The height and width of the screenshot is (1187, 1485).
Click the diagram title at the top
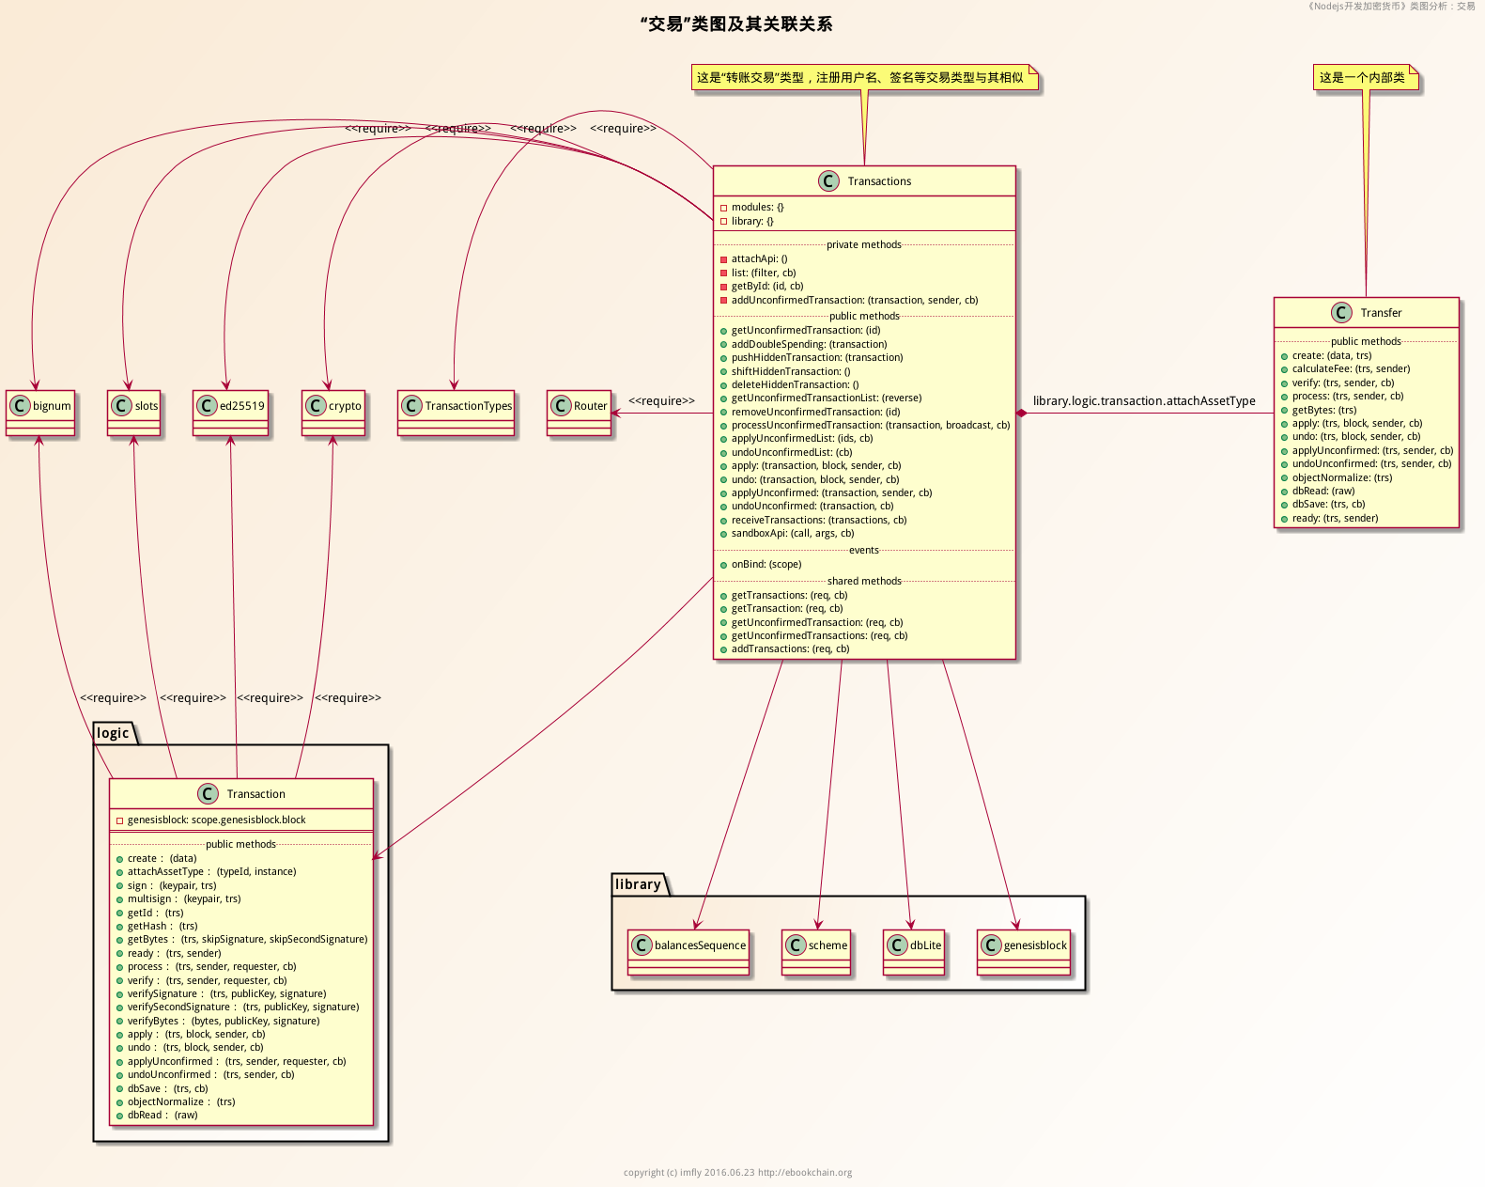(x=735, y=24)
